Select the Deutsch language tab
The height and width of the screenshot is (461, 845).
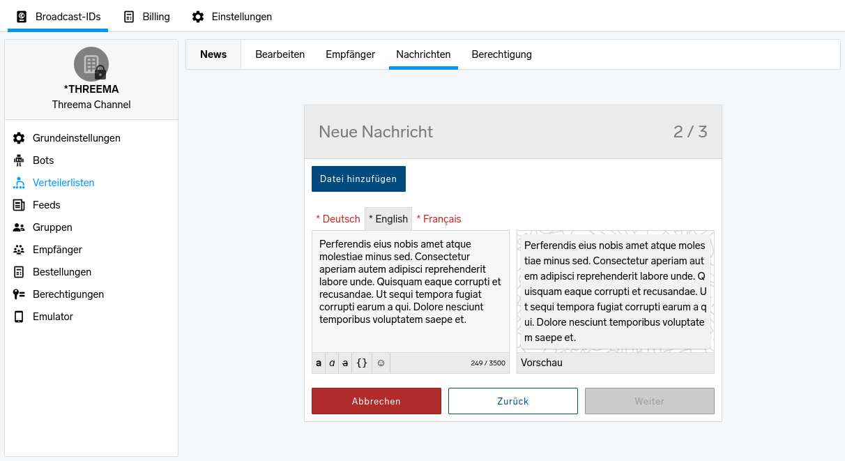pyautogui.click(x=338, y=219)
